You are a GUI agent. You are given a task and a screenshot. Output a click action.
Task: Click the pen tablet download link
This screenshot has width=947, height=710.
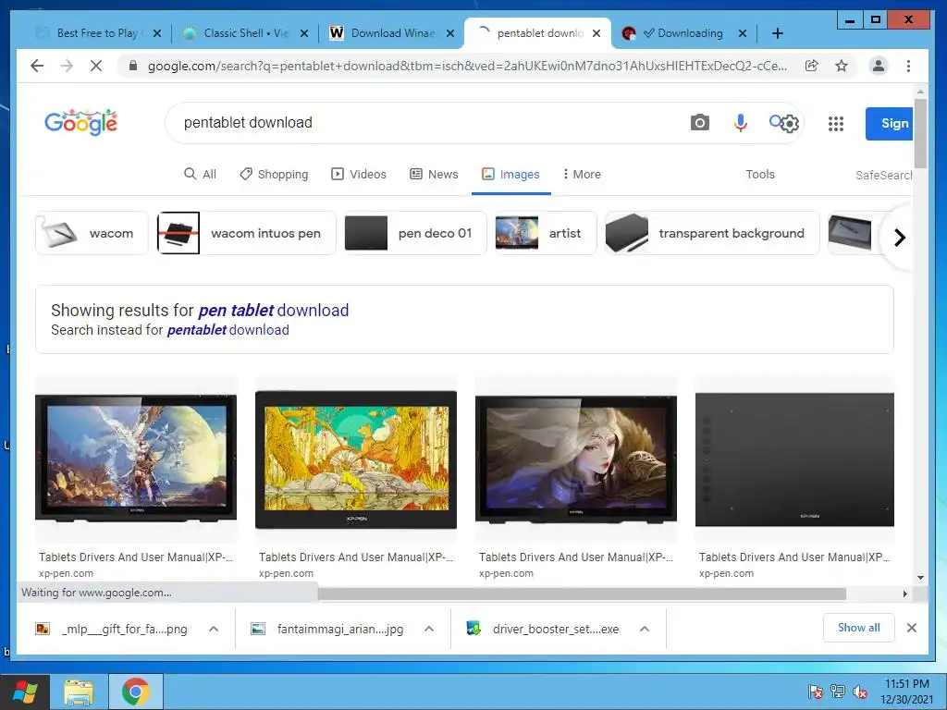pyautogui.click(x=274, y=311)
